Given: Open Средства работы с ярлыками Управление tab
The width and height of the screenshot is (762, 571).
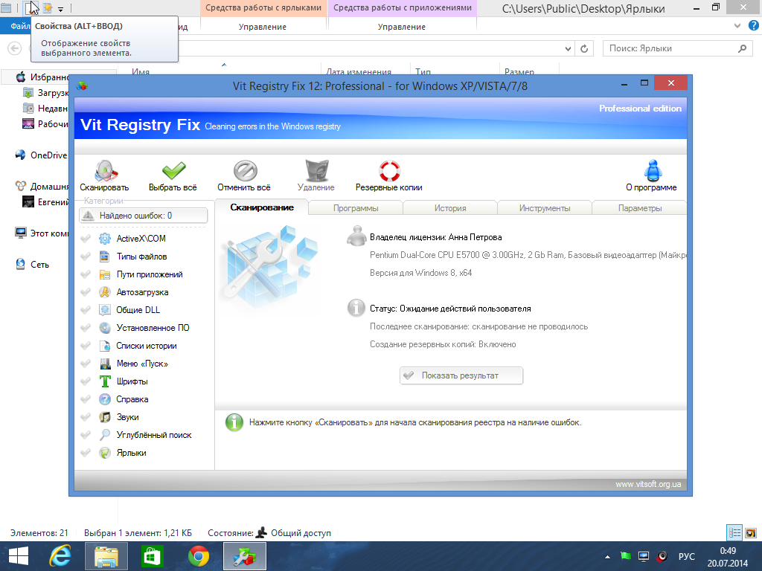Looking at the screenshot, I should pos(263,27).
